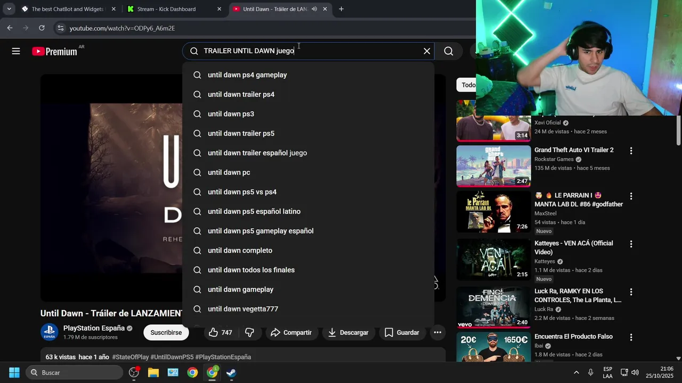
Task: Reload the page with refresh icon
Action: coord(42,28)
